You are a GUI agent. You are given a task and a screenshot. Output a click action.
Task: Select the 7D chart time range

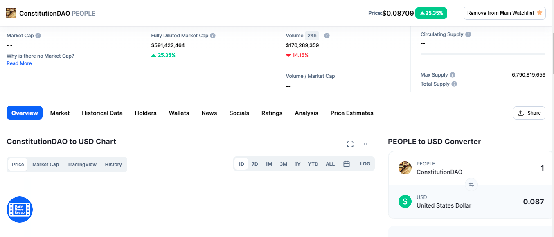pos(254,164)
